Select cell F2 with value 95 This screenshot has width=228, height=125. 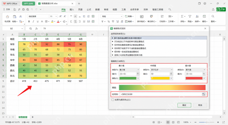pos(69,44)
